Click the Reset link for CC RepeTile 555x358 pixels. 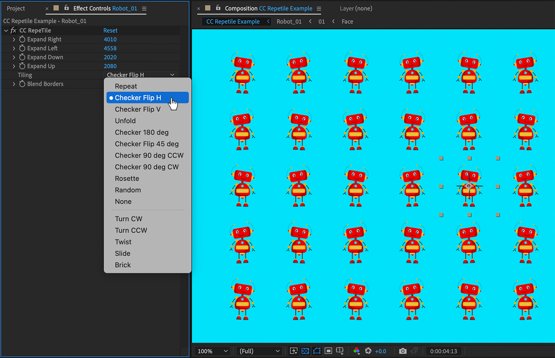pyautogui.click(x=110, y=30)
